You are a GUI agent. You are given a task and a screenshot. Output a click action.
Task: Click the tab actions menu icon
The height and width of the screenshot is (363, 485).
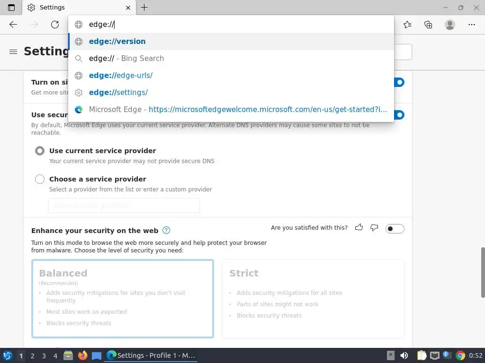pyautogui.click(x=11, y=8)
